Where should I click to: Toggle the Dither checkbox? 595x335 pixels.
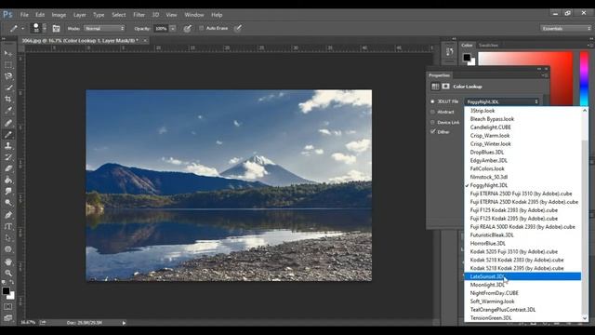point(432,132)
